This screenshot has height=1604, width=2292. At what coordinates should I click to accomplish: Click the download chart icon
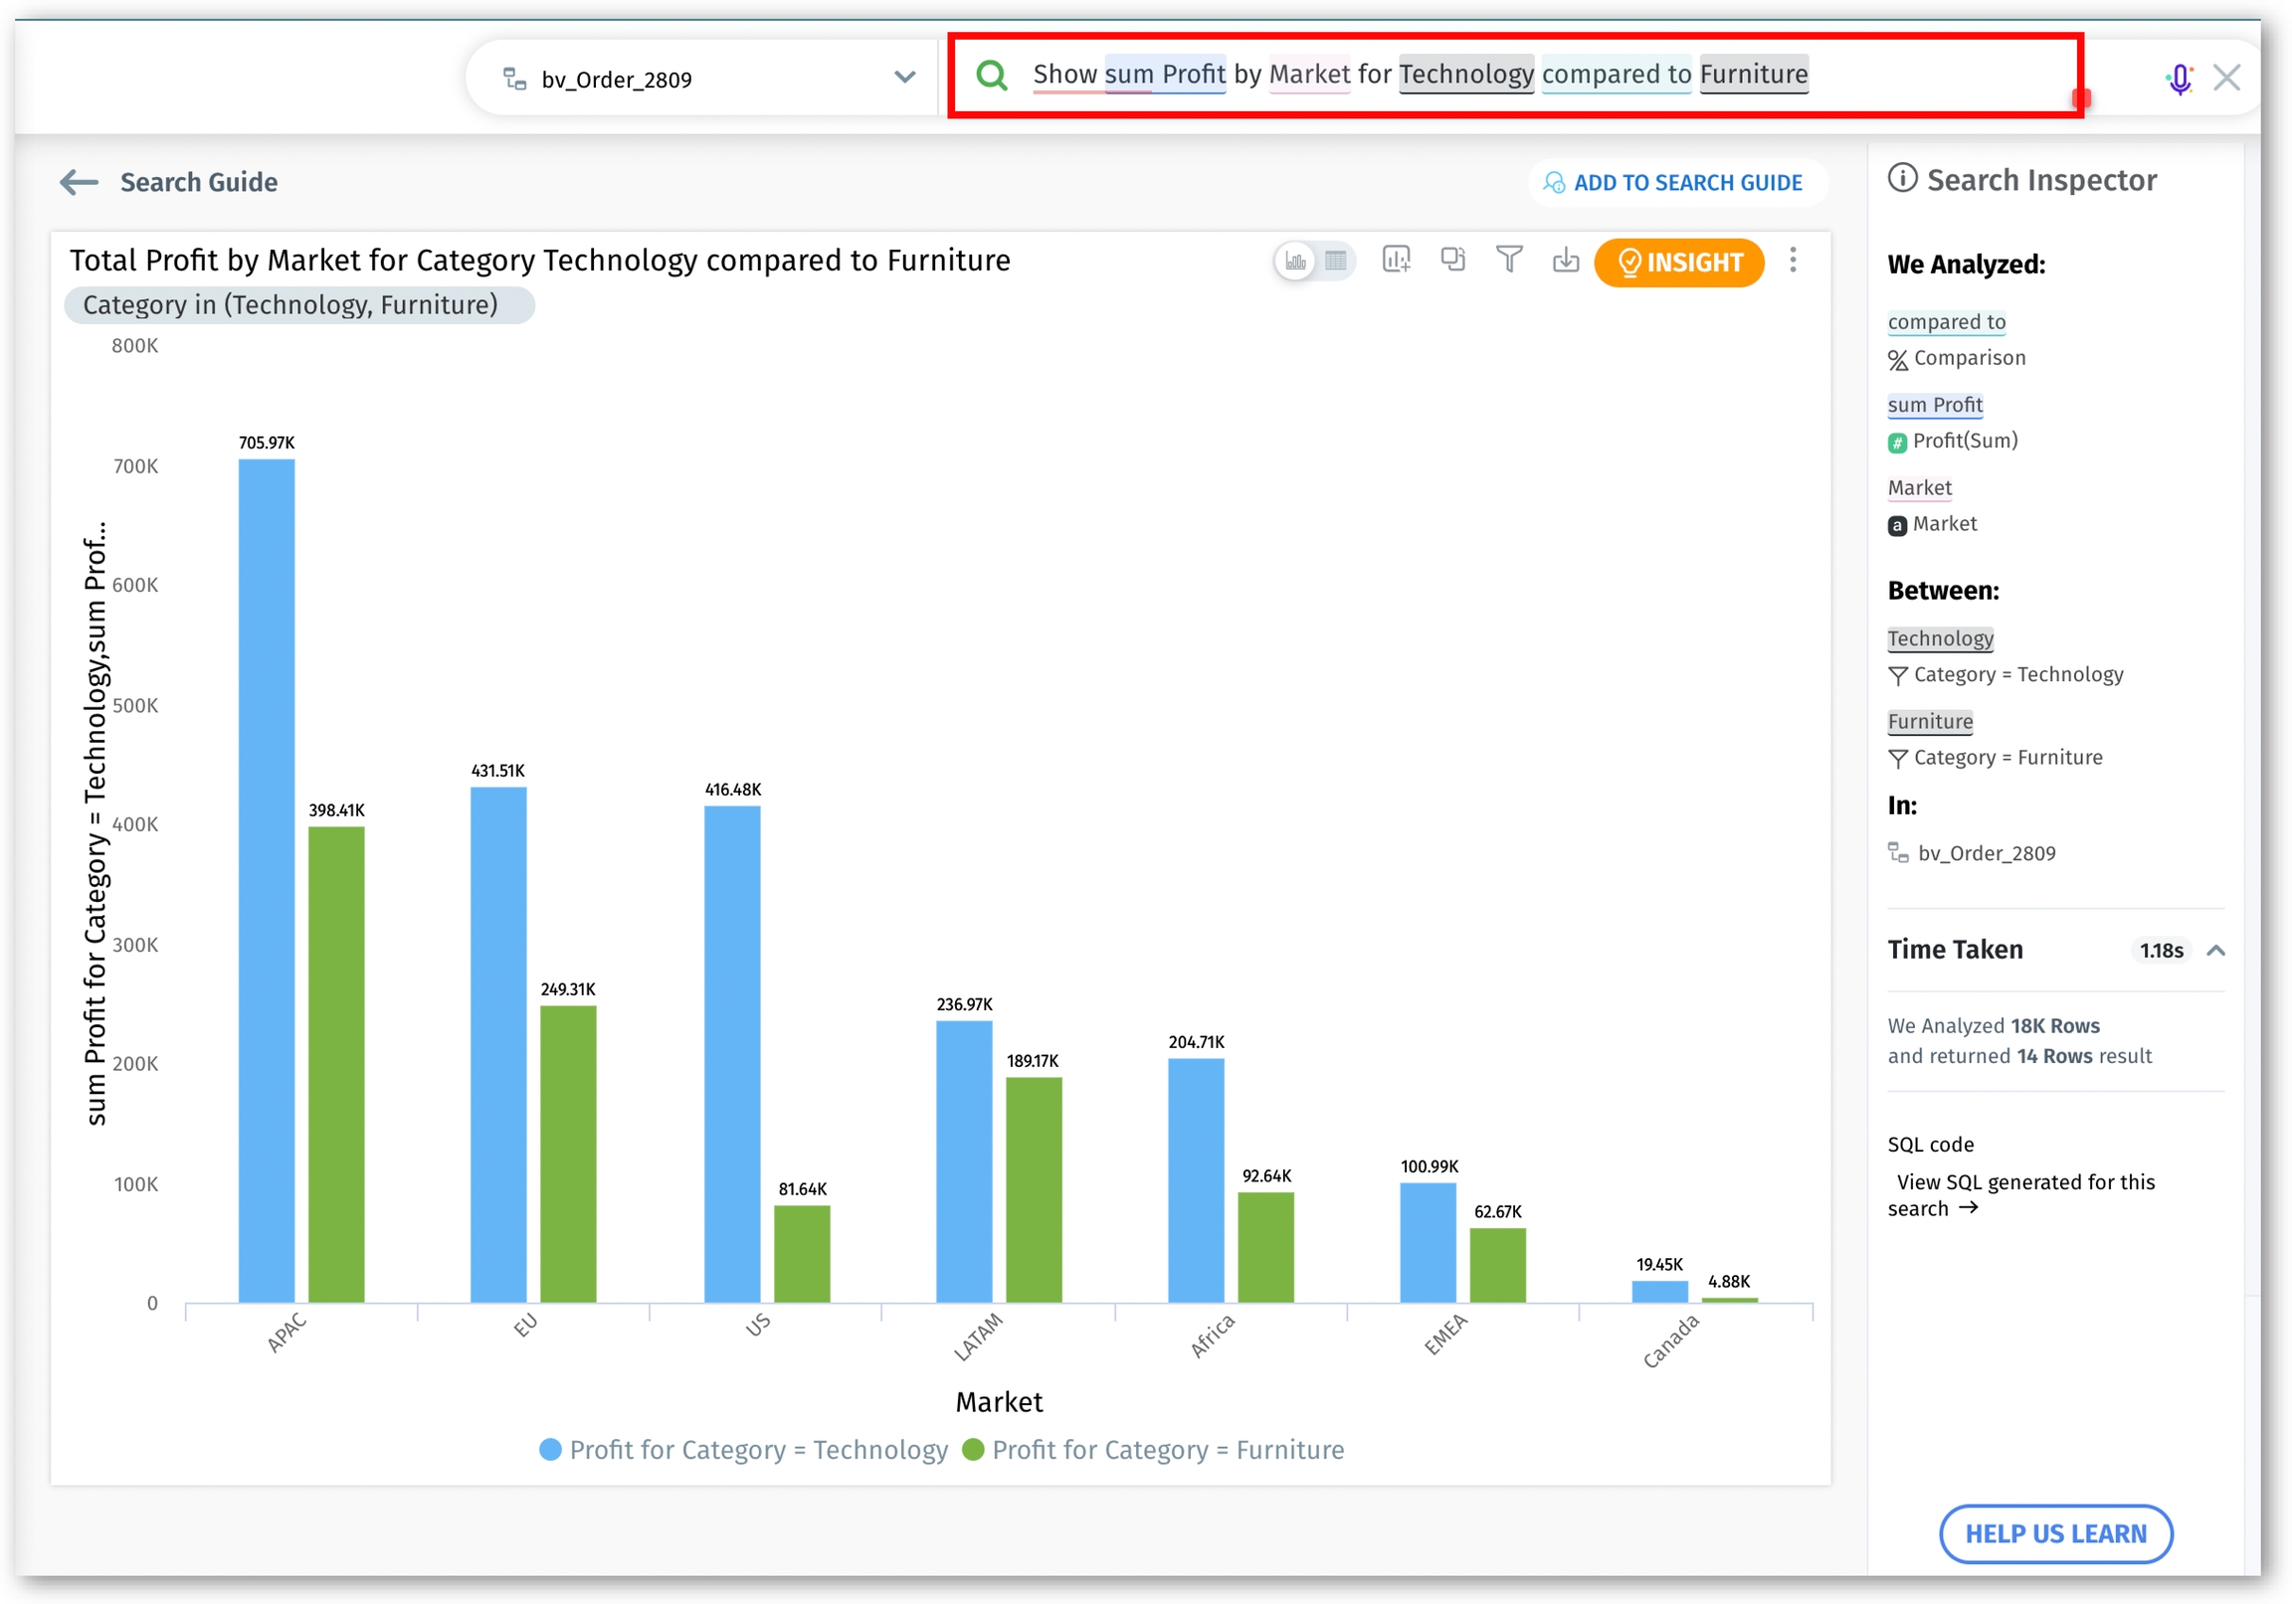tap(1565, 261)
